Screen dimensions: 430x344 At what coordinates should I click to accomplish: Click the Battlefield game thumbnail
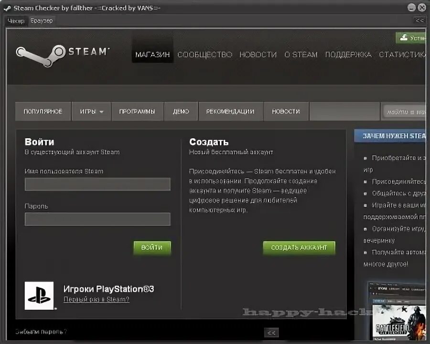pos(399,321)
